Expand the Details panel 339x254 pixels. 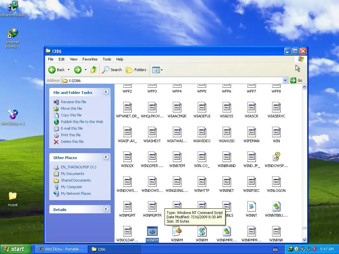106,209
